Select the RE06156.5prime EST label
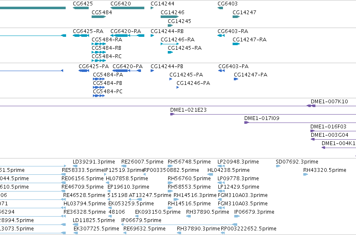 (82, 179)
